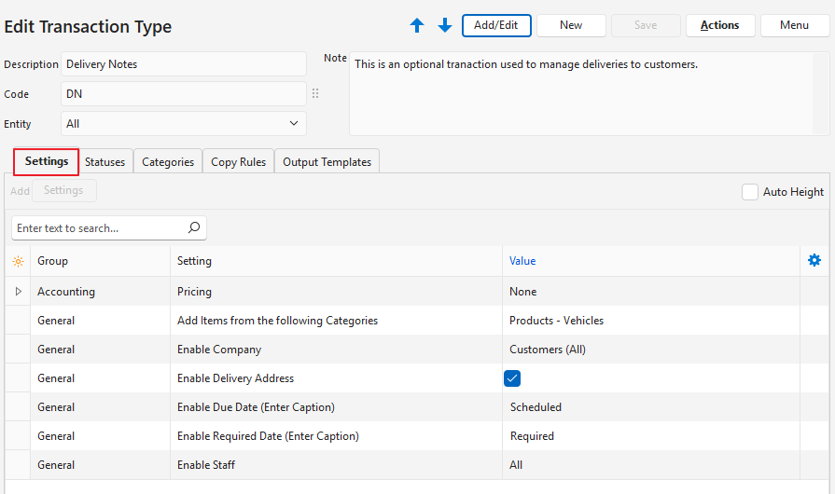Click the dotted grip beside Code field

(x=315, y=94)
